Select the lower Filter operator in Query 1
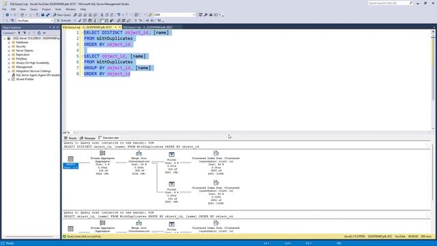 (x=171, y=192)
